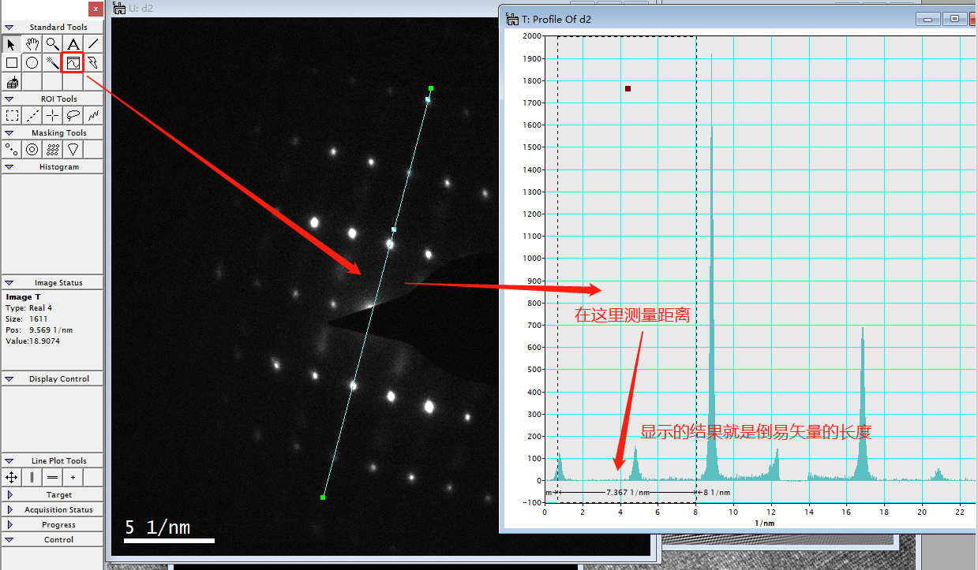Screen dimensions: 978x570
Task: Collapse the Image Status panel
Action: (9, 282)
